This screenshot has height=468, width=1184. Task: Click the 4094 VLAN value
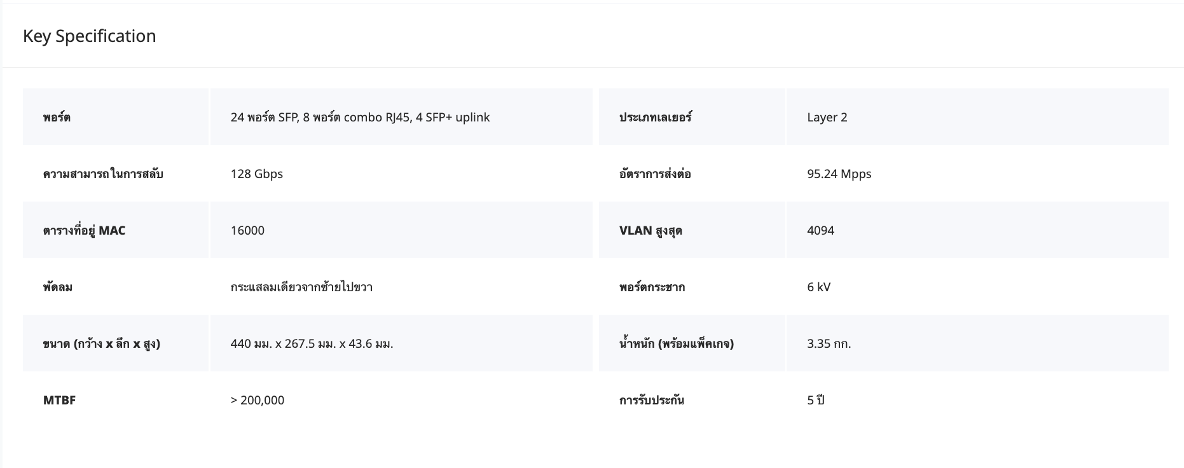click(820, 231)
